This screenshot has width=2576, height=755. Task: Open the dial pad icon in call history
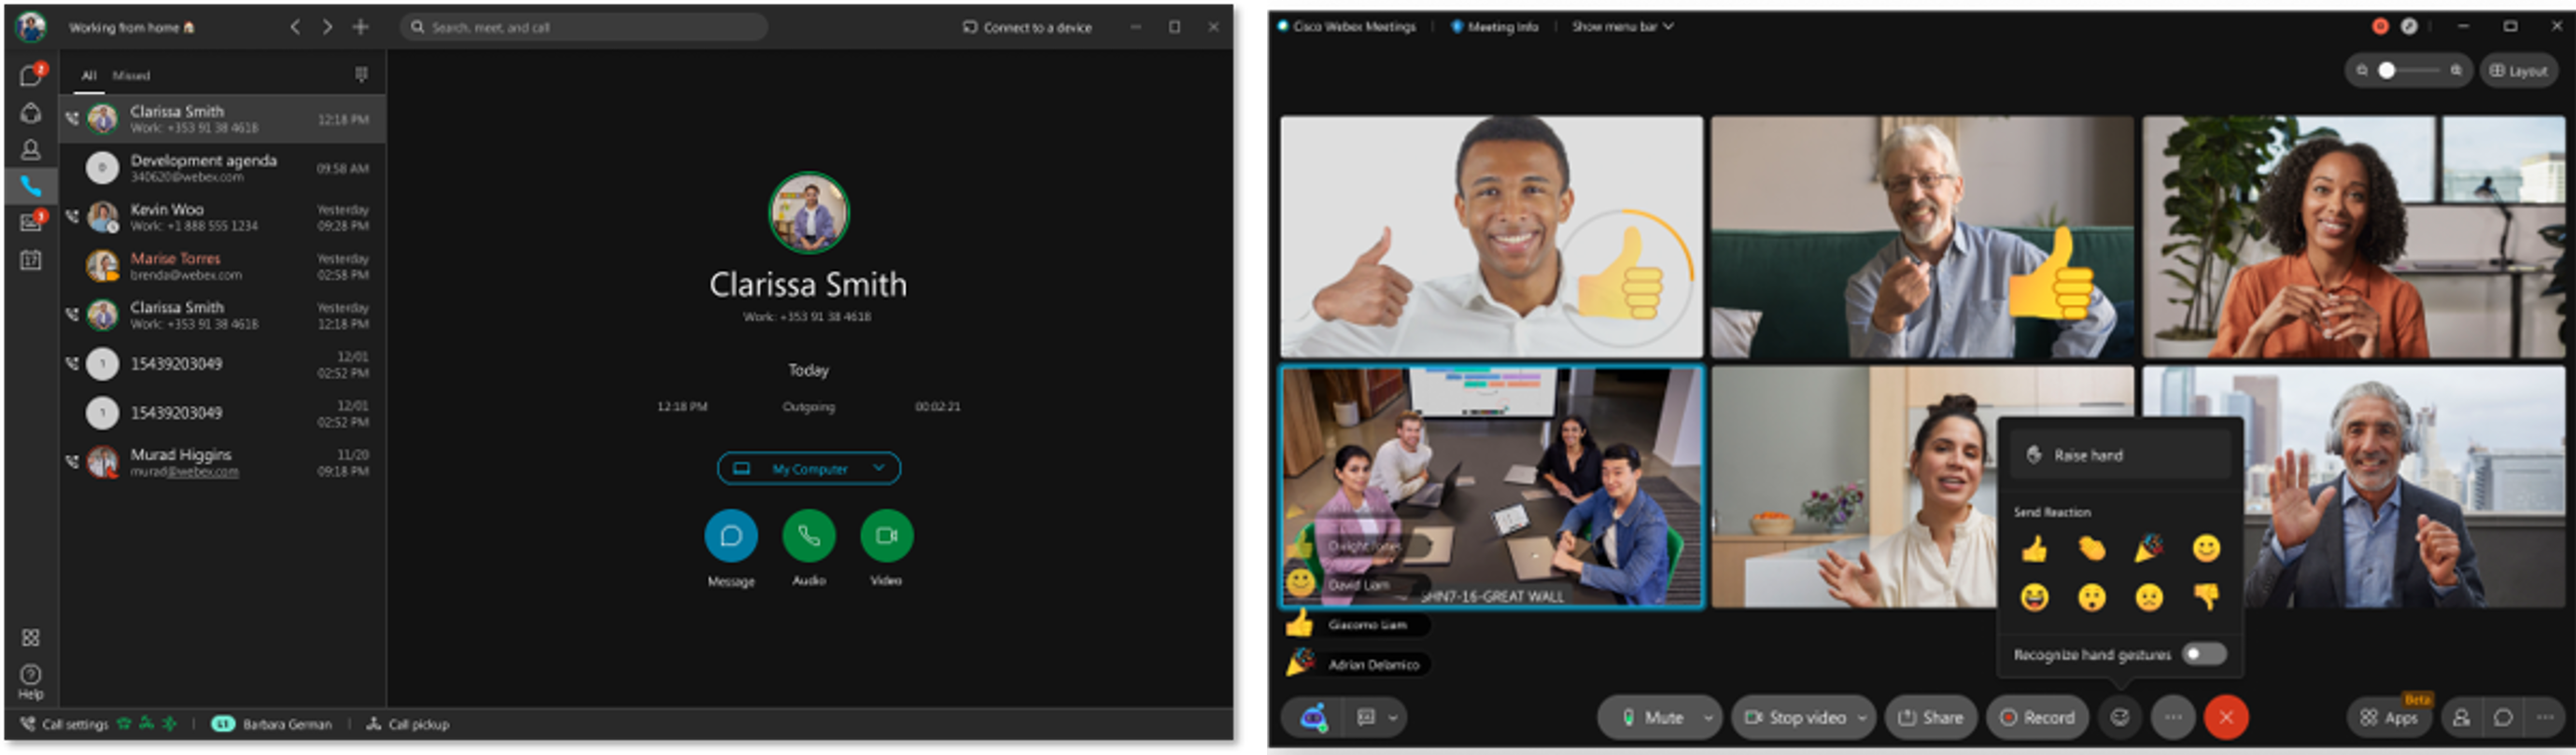(x=361, y=75)
